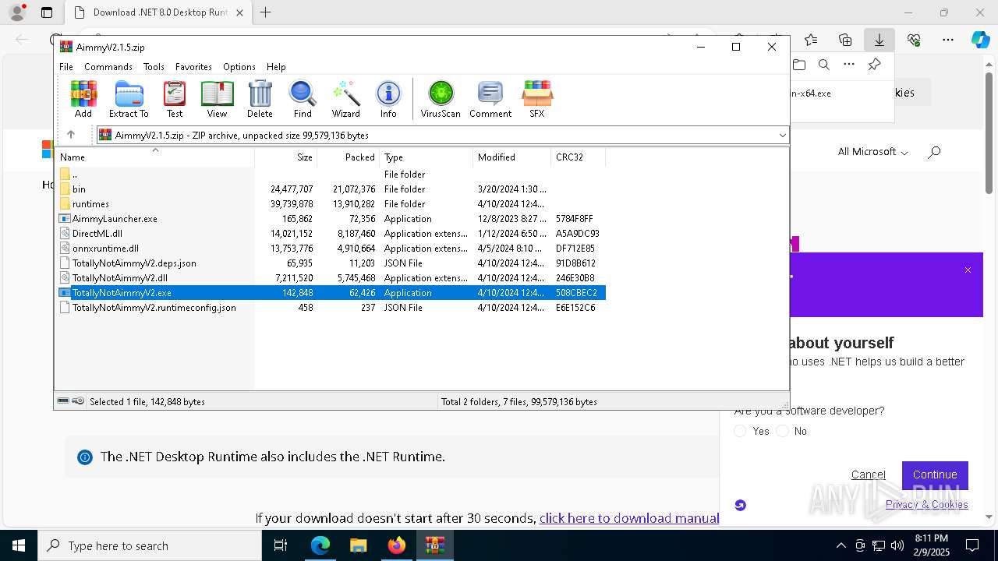Viewport: 998px width, 561px height.
Task: Open Firefox from the taskbar
Action: (397, 545)
